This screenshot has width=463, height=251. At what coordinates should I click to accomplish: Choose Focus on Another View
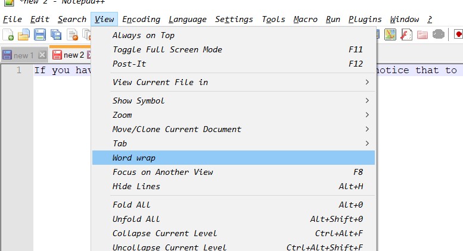pos(233,172)
